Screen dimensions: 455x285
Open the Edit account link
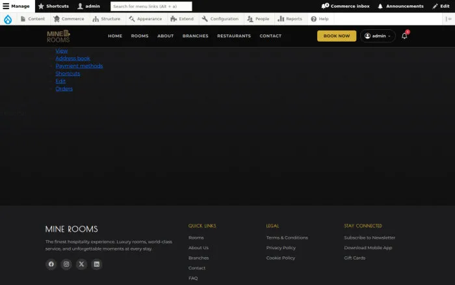[x=60, y=81]
